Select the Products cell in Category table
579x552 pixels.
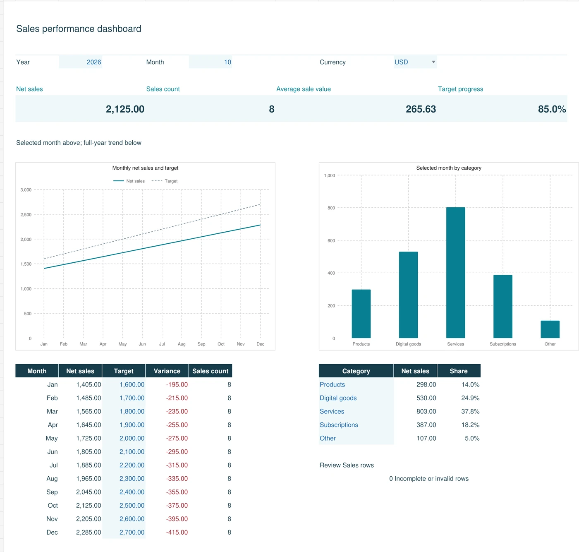356,384
